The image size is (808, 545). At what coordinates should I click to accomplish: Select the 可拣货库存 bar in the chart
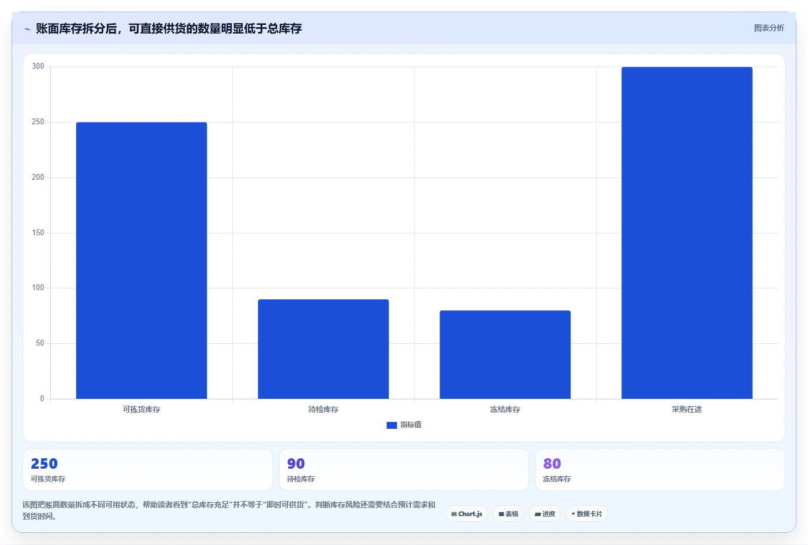tap(142, 260)
